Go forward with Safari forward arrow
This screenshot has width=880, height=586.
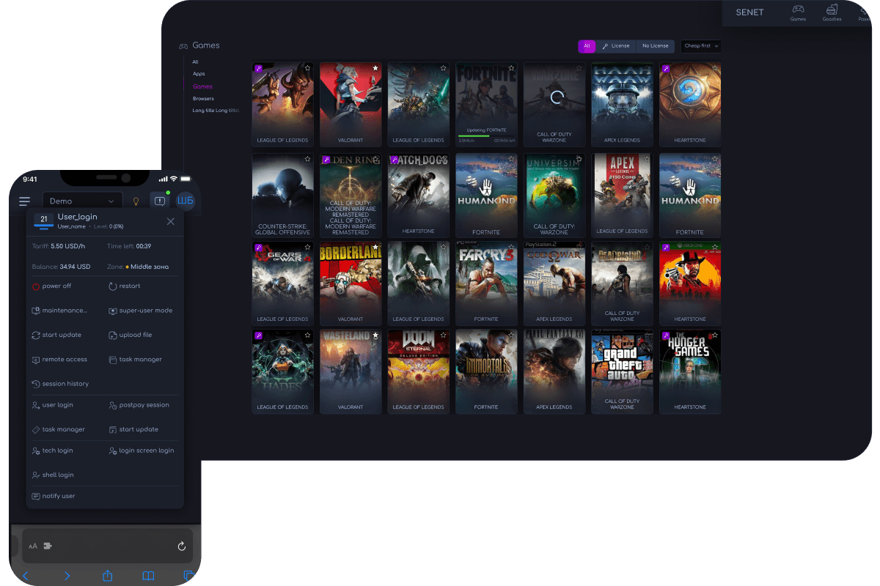[x=67, y=576]
